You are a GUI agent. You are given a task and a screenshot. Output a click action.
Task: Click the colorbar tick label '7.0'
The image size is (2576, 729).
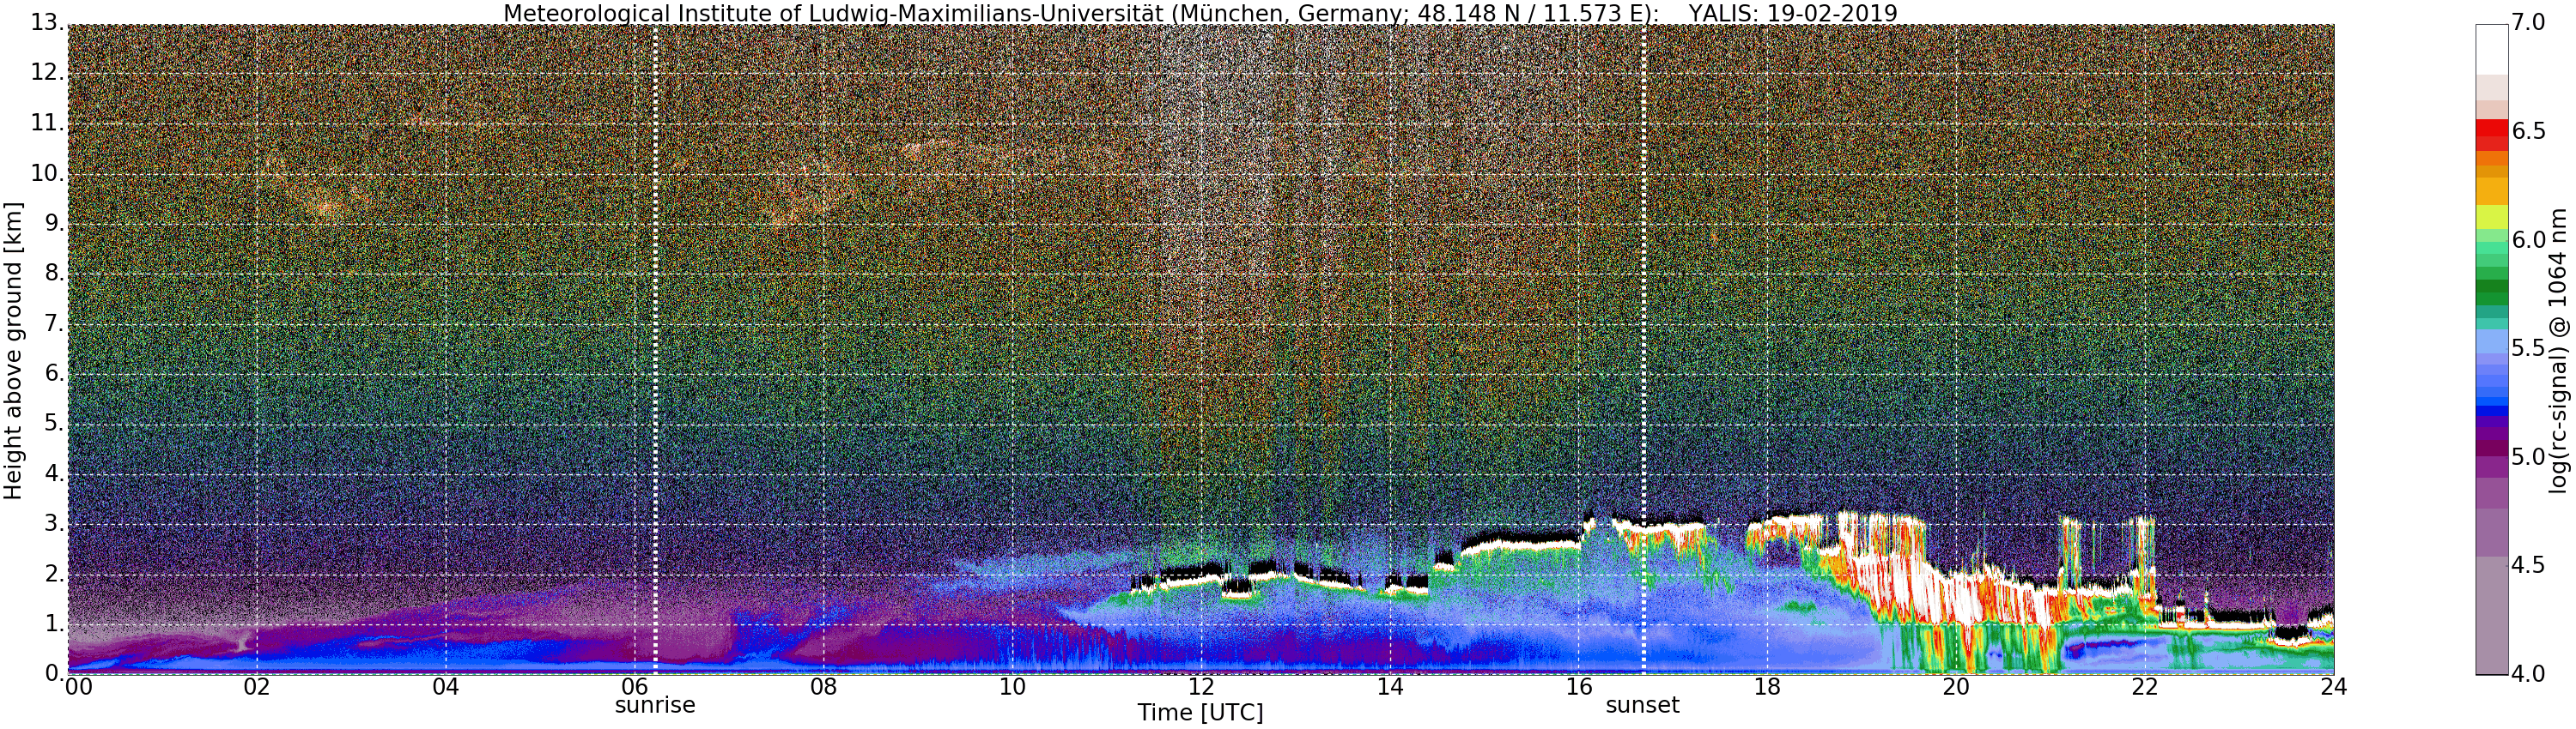[x=2529, y=23]
